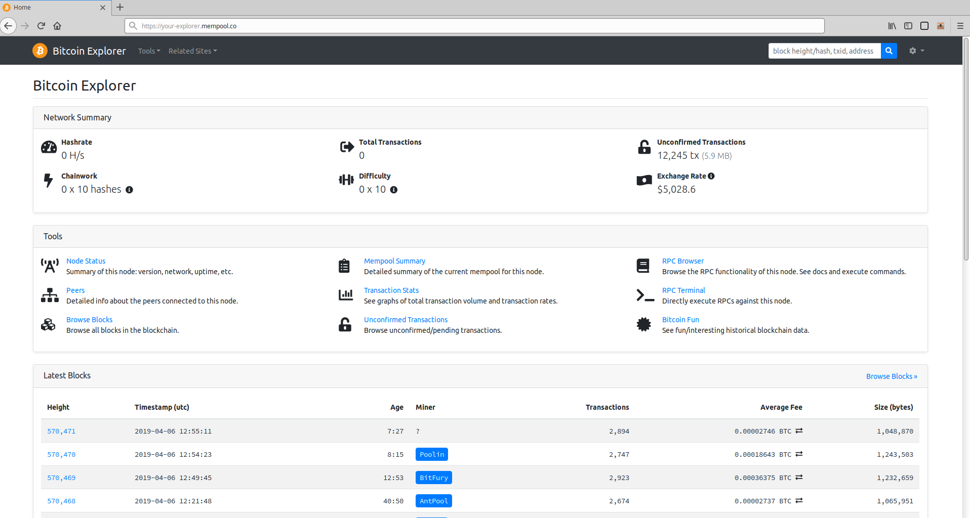The width and height of the screenshot is (970, 518).
Task: Open the Node Status link
Action: 86,261
